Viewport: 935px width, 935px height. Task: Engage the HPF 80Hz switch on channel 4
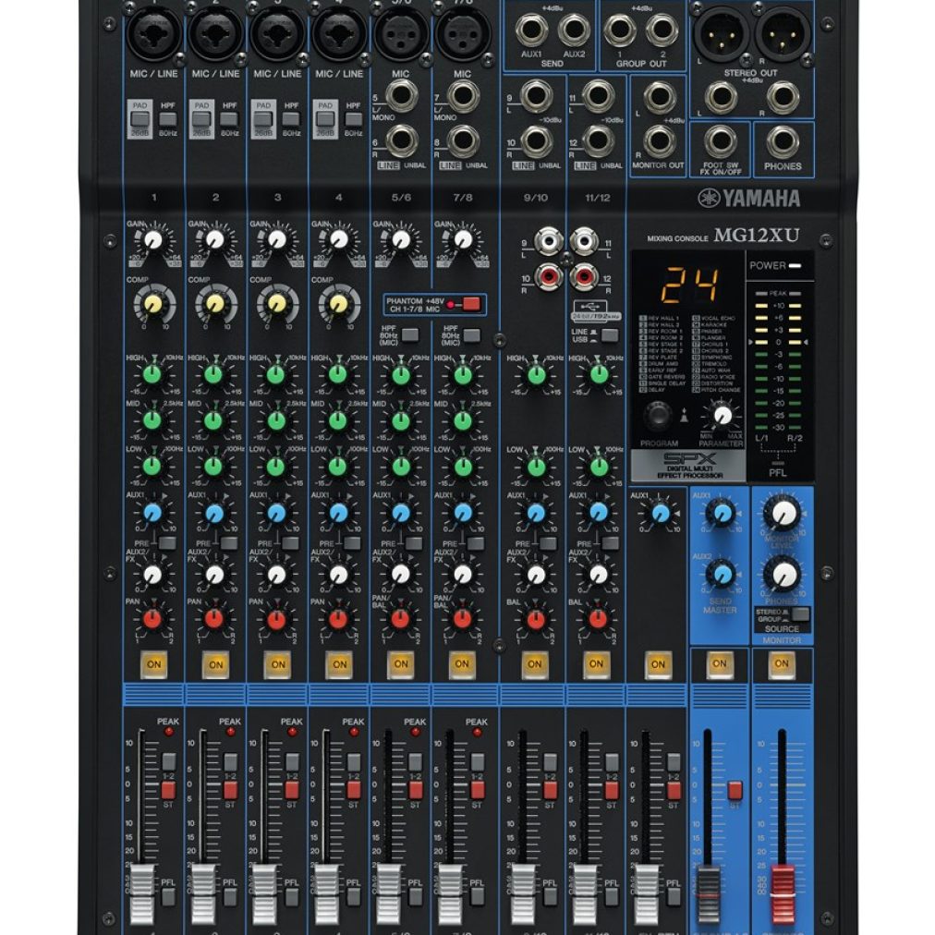tap(353, 118)
